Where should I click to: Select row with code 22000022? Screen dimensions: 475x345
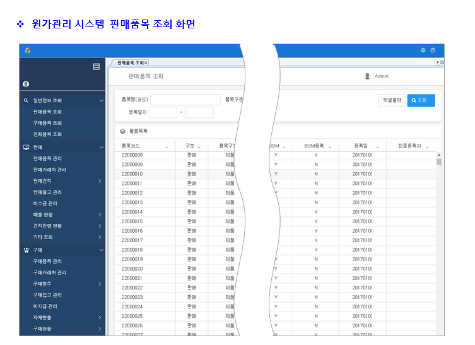pos(276,288)
